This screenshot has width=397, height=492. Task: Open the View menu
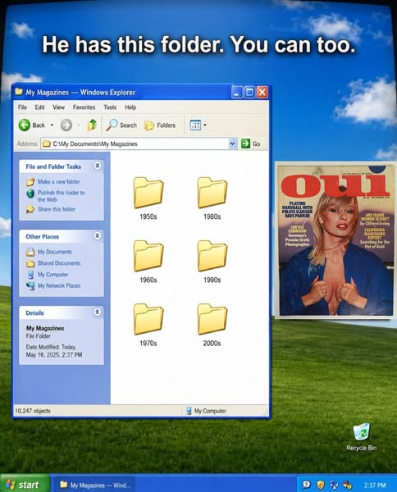click(x=58, y=107)
